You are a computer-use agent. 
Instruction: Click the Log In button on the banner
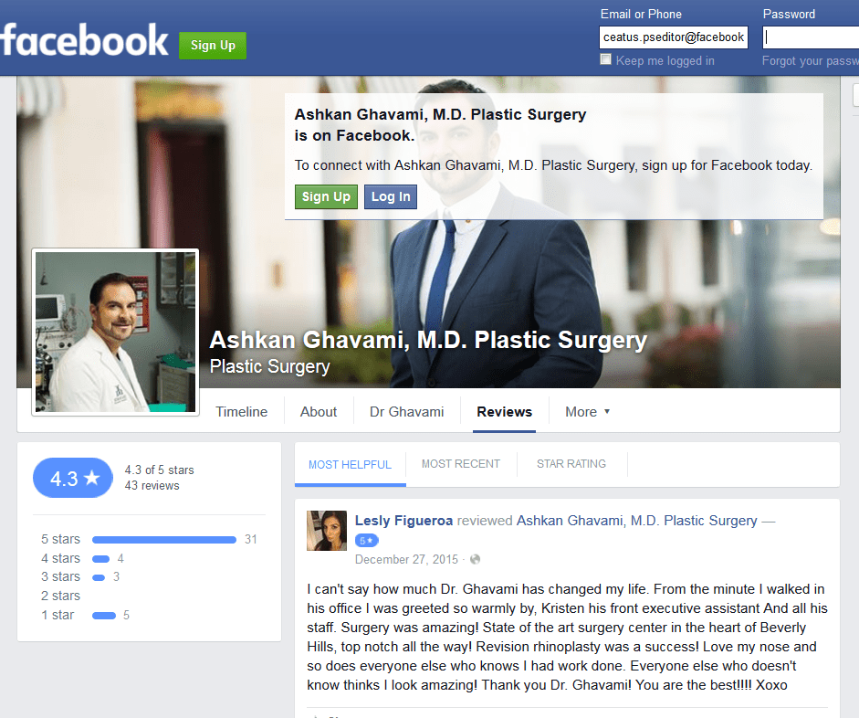point(391,196)
